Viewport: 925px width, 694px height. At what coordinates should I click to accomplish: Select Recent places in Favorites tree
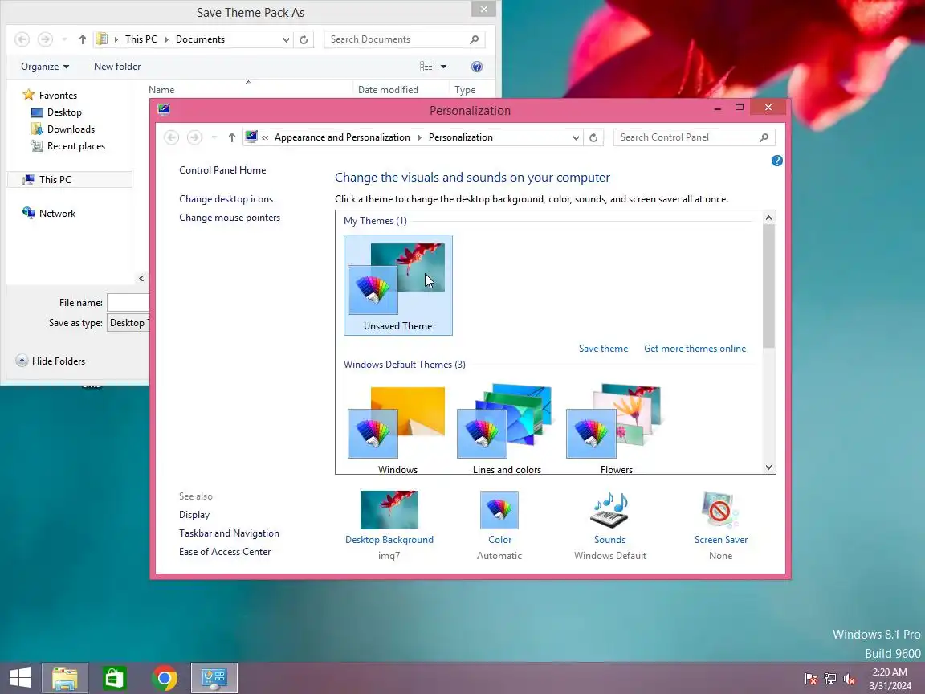(x=67, y=146)
